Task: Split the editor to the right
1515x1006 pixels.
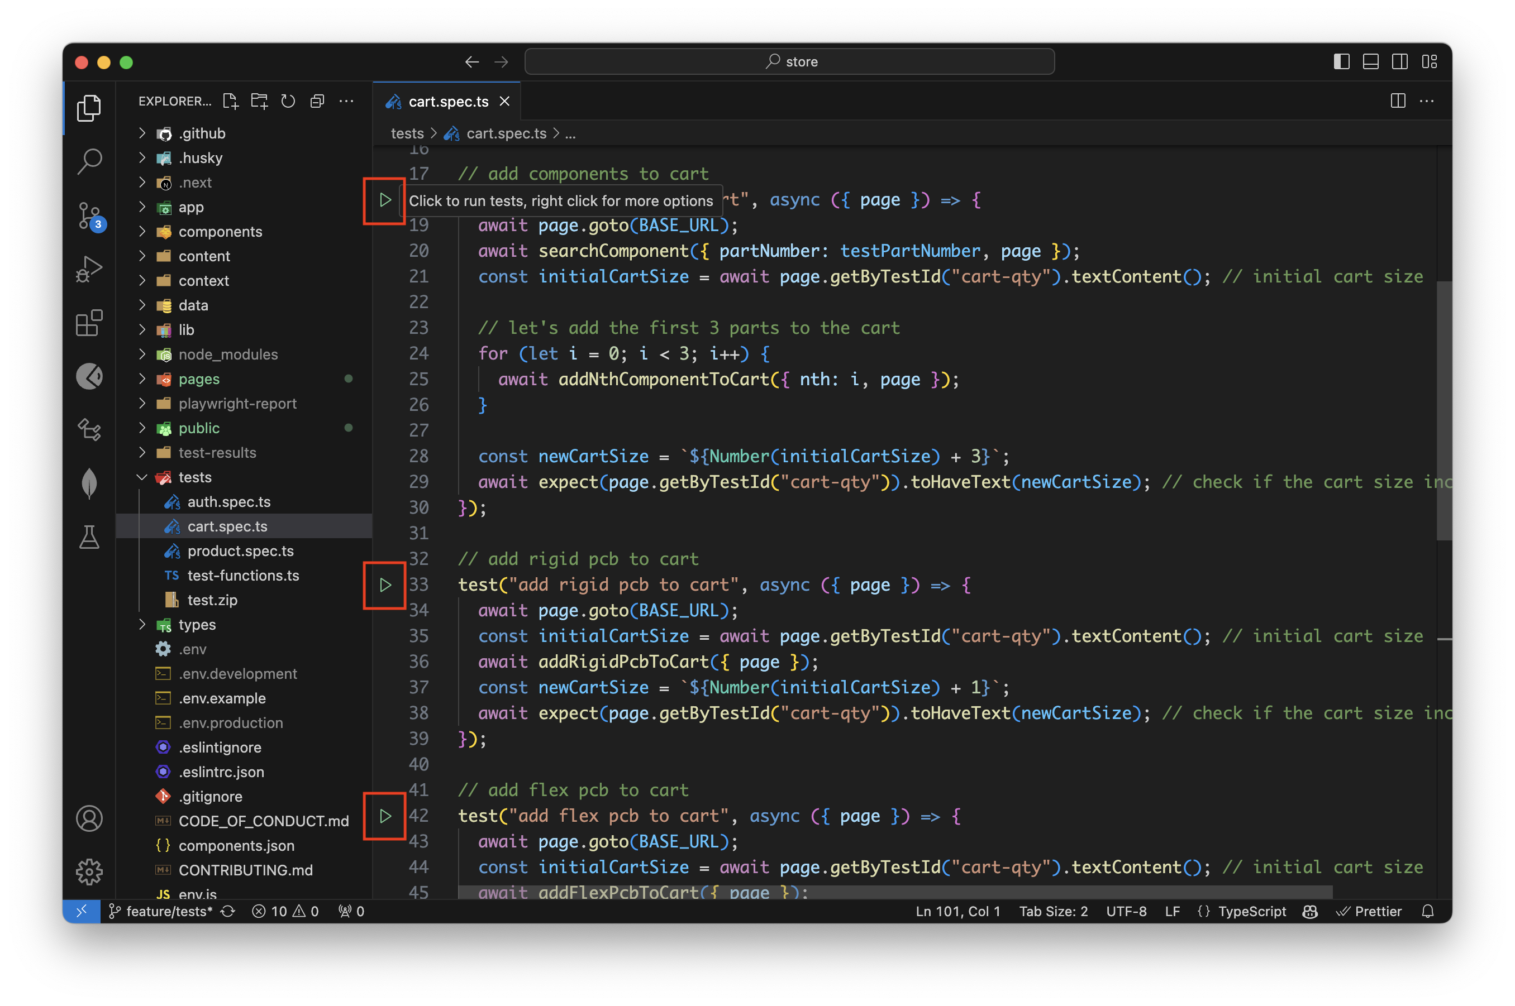Action: (x=1398, y=100)
